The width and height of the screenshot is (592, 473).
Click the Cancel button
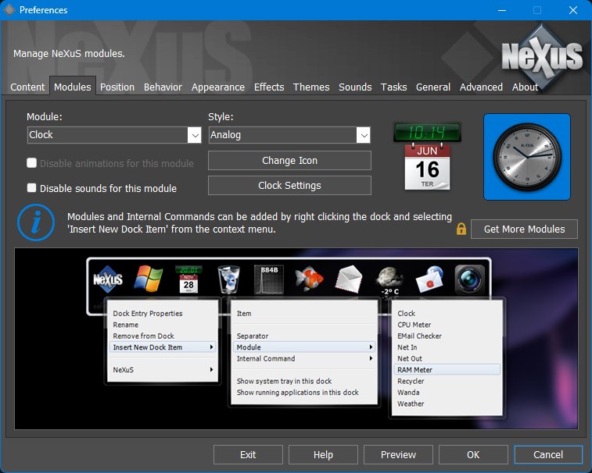548,454
